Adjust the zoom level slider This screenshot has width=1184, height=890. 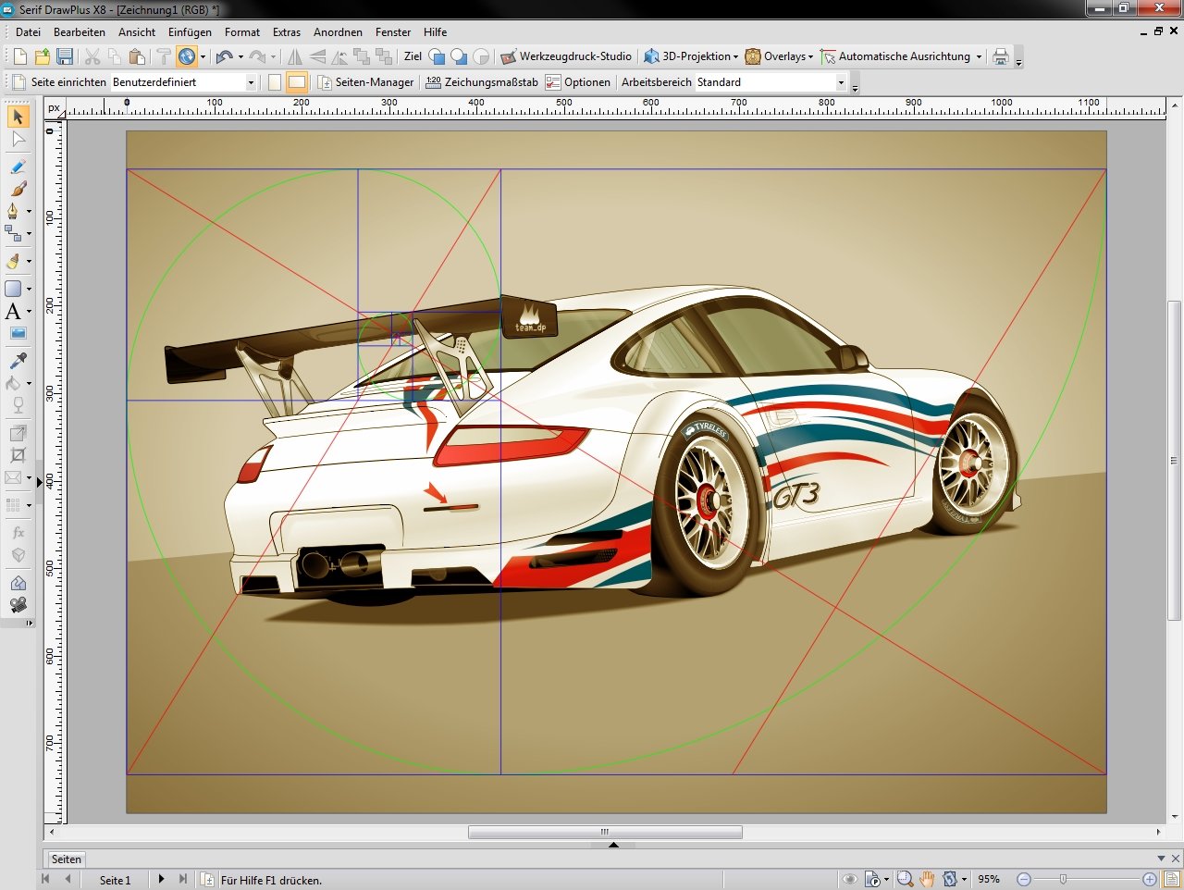1064,879
